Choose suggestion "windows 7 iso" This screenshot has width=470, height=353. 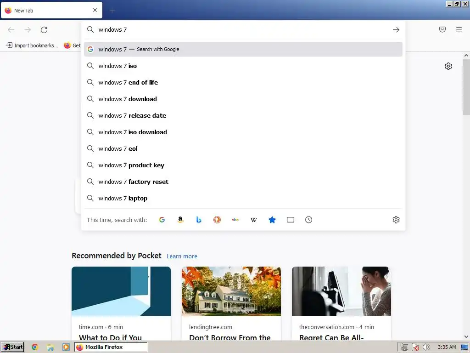tap(243, 66)
